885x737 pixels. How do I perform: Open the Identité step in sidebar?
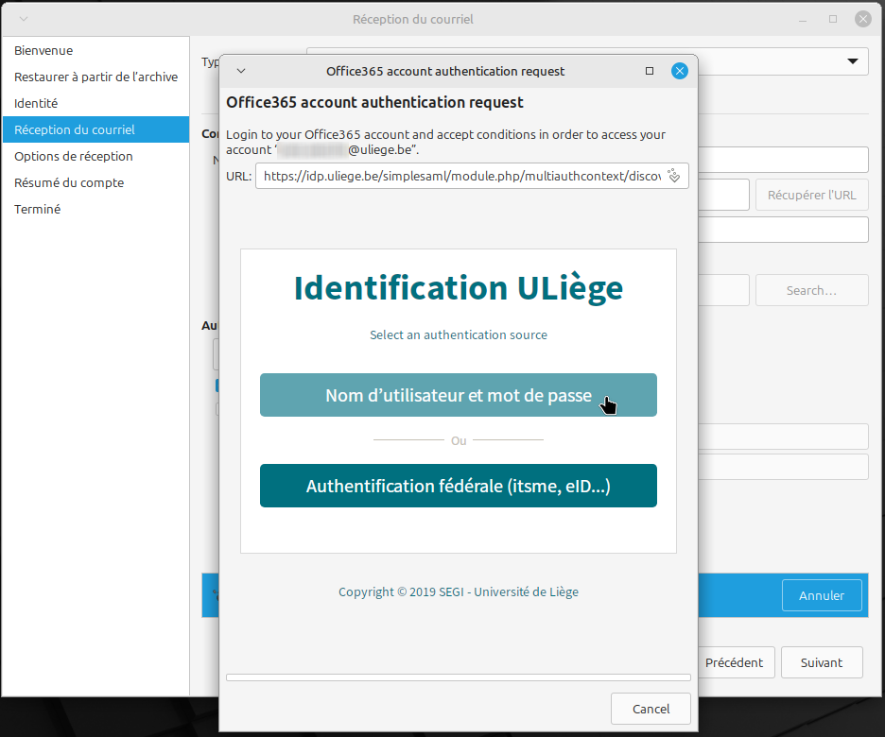click(x=36, y=104)
